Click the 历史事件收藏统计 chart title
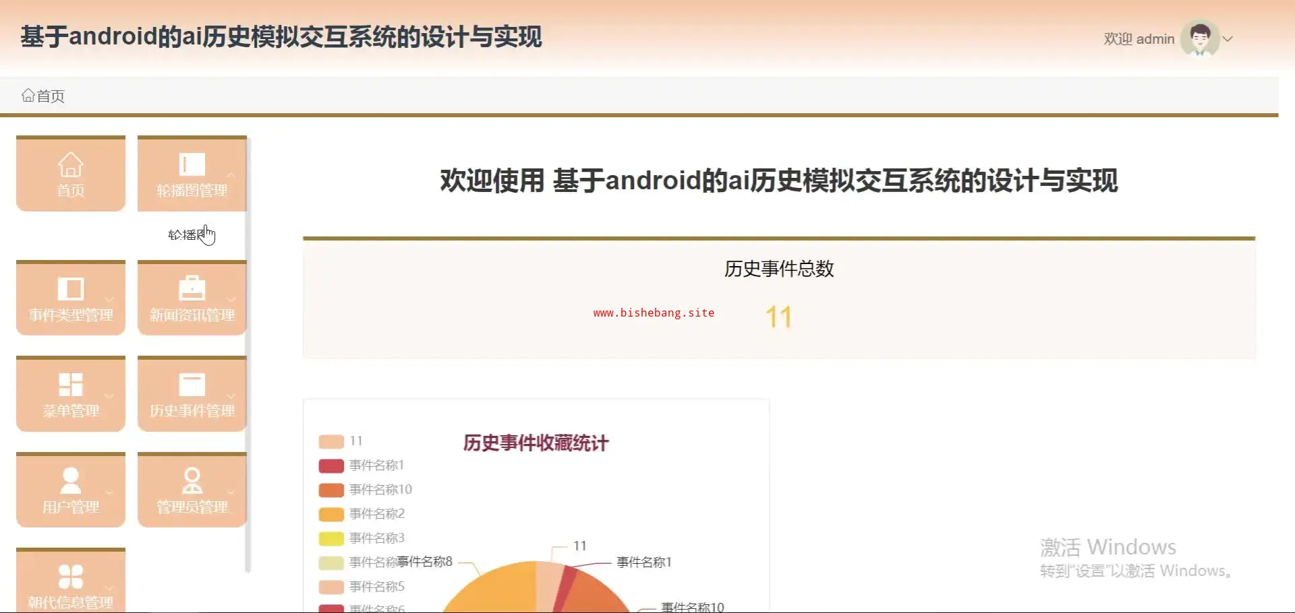The width and height of the screenshot is (1295, 613). click(536, 443)
